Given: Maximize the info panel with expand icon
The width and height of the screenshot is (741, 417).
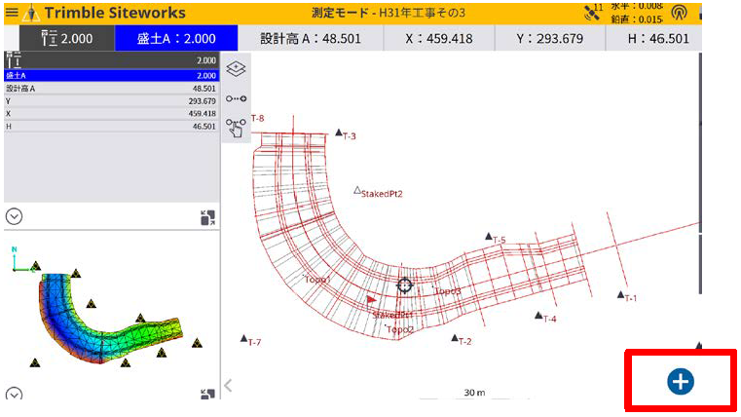Looking at the screenshot, I should click(207, 217).
